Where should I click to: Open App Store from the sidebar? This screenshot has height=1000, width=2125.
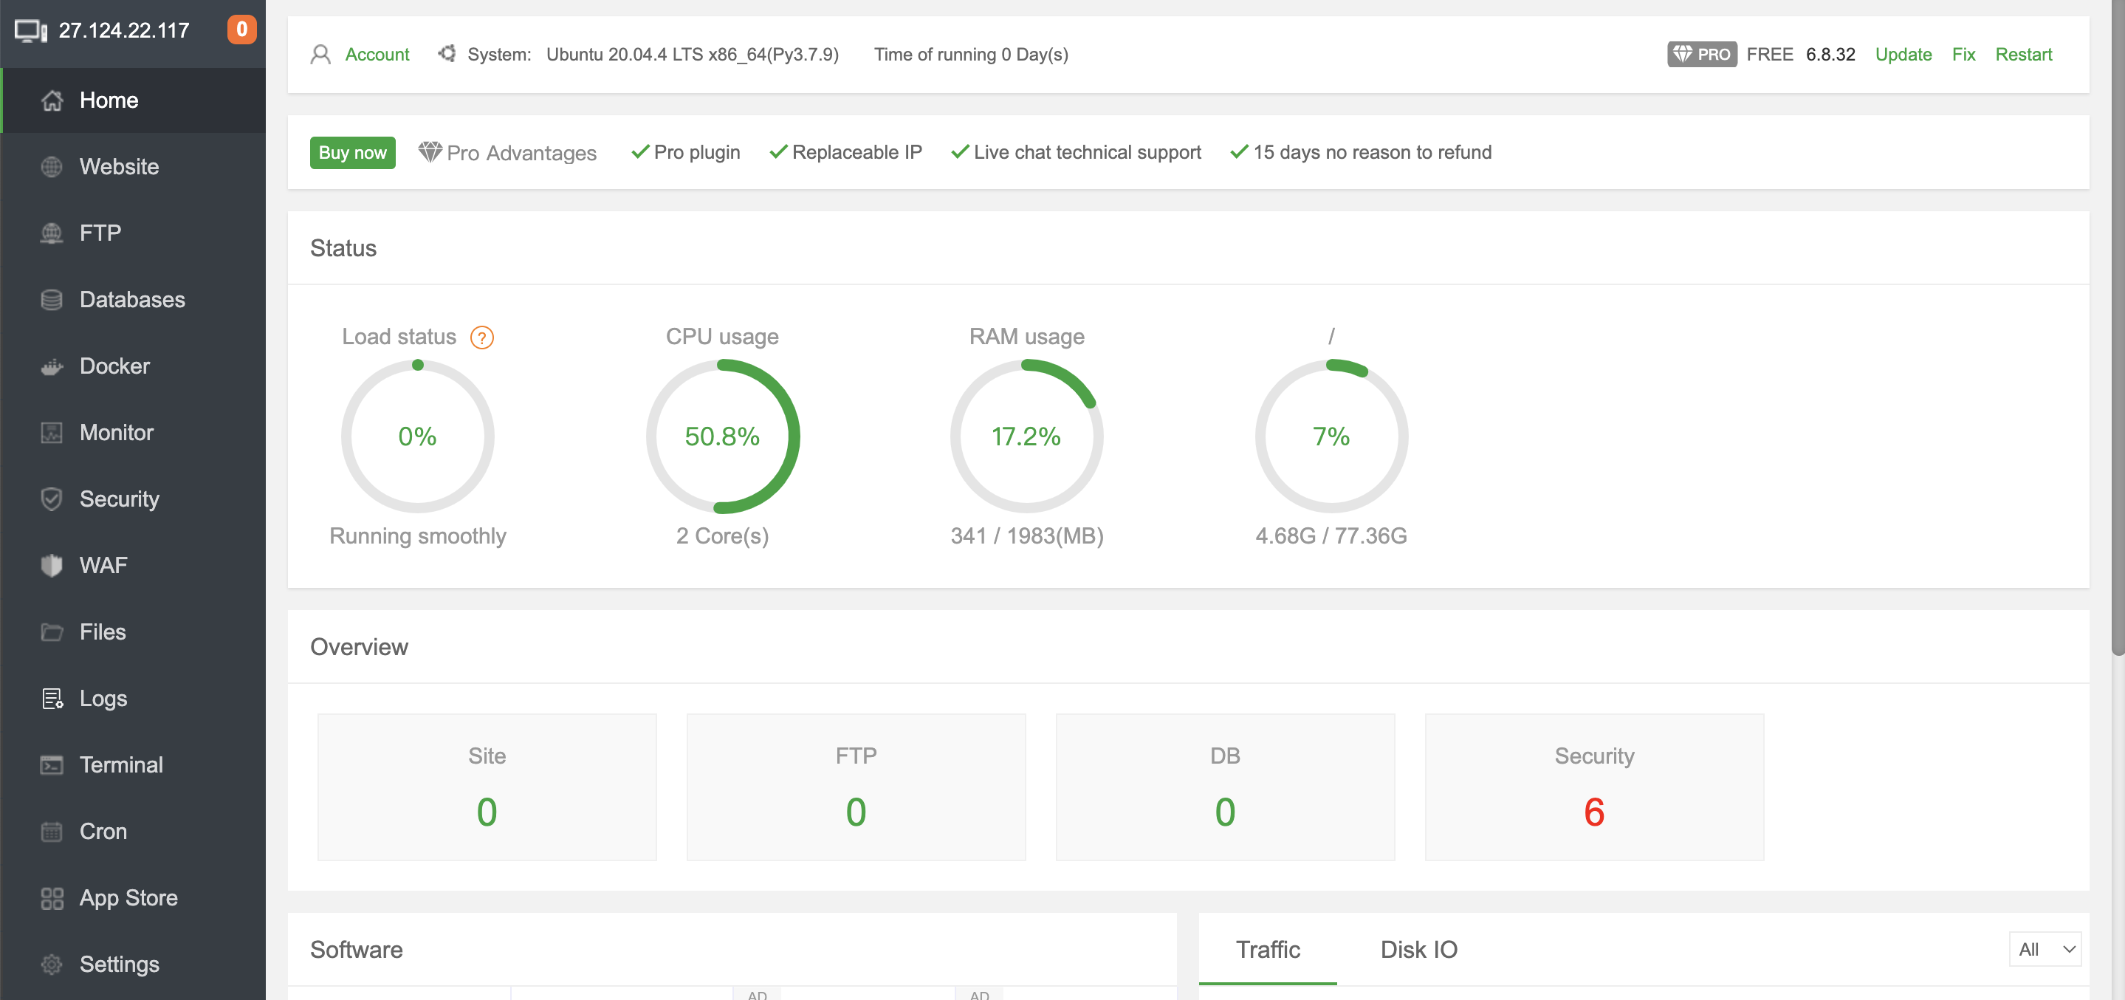point(133,897)
